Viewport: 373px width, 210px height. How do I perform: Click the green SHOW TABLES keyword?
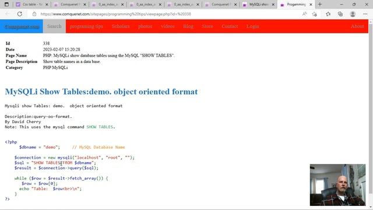(x=100, y=127)
